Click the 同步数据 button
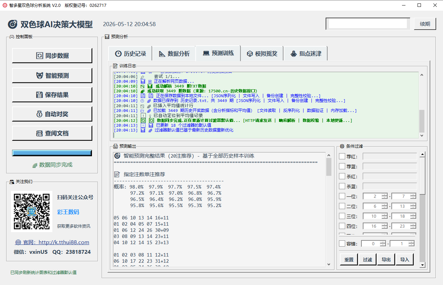Viewport: 443px width, 285px height. tap(52, 56)
